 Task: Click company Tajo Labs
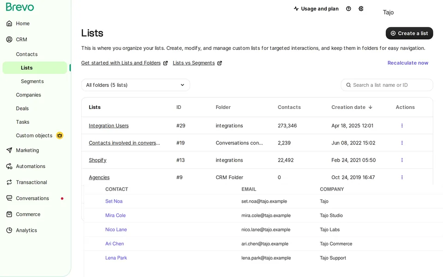click(329, 229)
